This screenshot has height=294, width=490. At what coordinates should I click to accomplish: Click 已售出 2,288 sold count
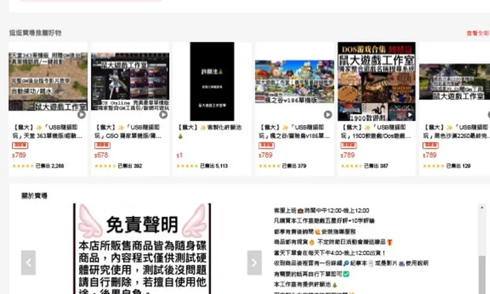pos(50,166)
